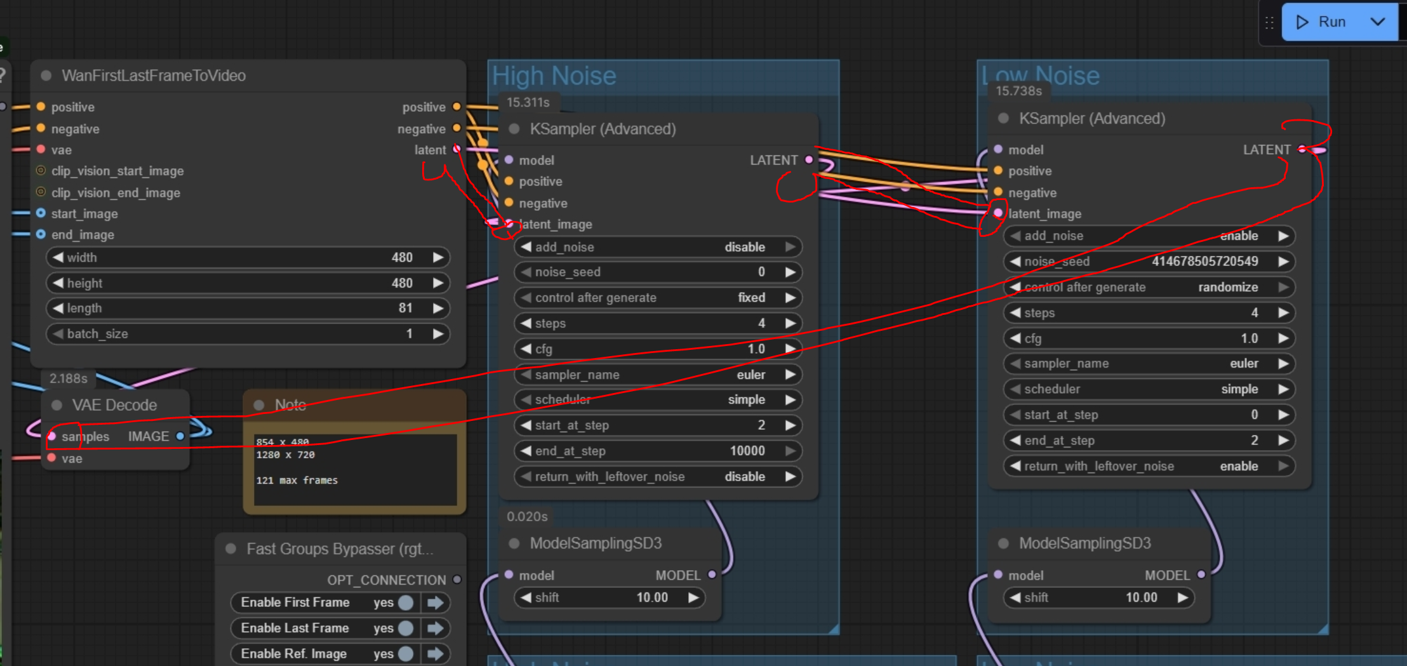Increase High Noise shift 10.00 right arrow
This screenshot has width=1407, height=666.
pyautogui.click(x=693, y=597)
